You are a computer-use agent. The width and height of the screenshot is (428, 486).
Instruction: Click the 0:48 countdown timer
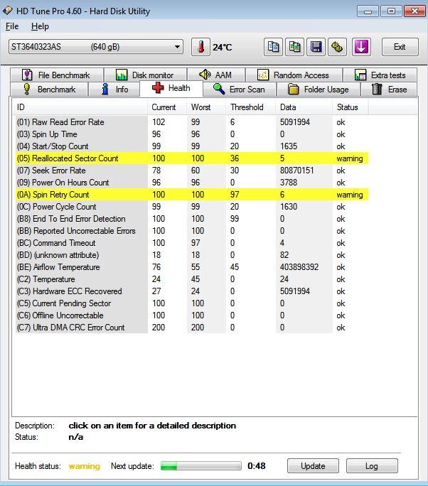click(257, 466)
